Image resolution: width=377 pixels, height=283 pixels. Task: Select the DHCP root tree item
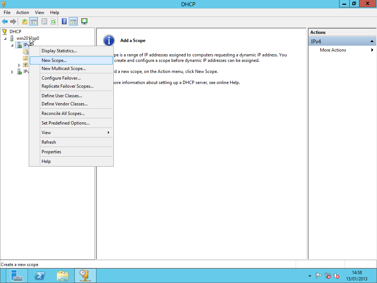point(15,32)
